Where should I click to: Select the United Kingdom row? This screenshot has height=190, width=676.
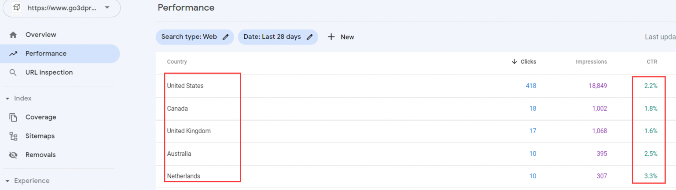(x=415, y=131)
